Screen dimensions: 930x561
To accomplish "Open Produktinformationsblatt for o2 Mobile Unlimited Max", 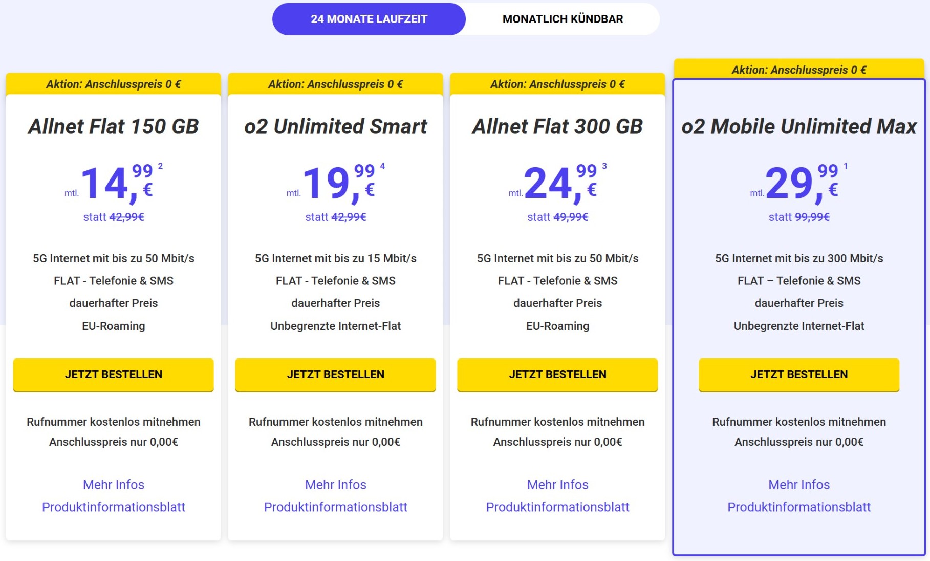I will 799,507.
